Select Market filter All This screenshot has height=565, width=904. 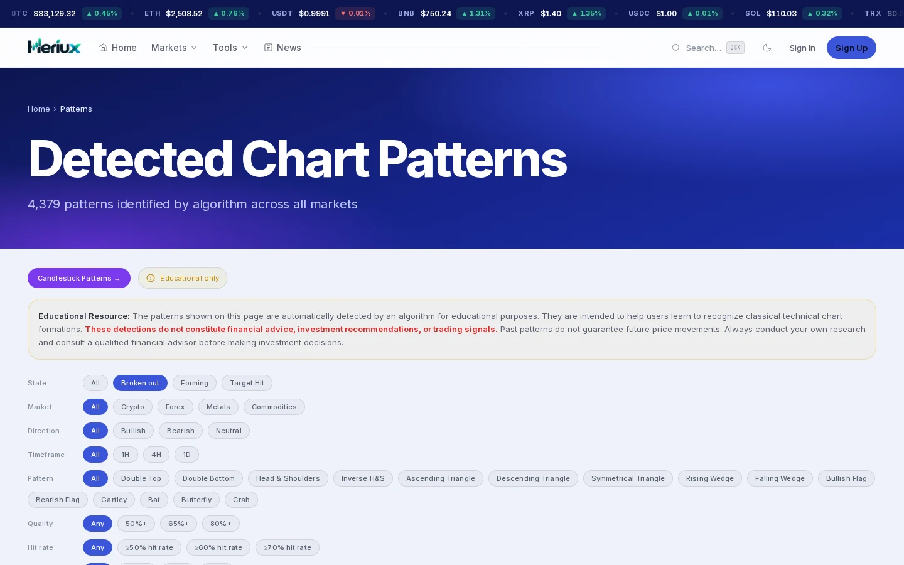95,407
